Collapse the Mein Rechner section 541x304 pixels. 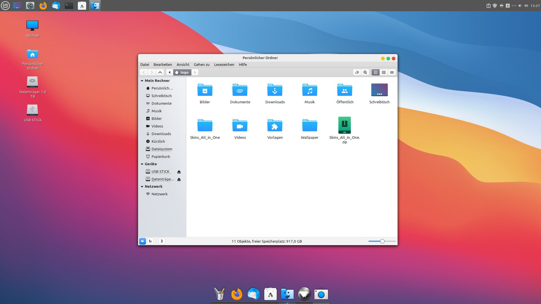point(142,81)
